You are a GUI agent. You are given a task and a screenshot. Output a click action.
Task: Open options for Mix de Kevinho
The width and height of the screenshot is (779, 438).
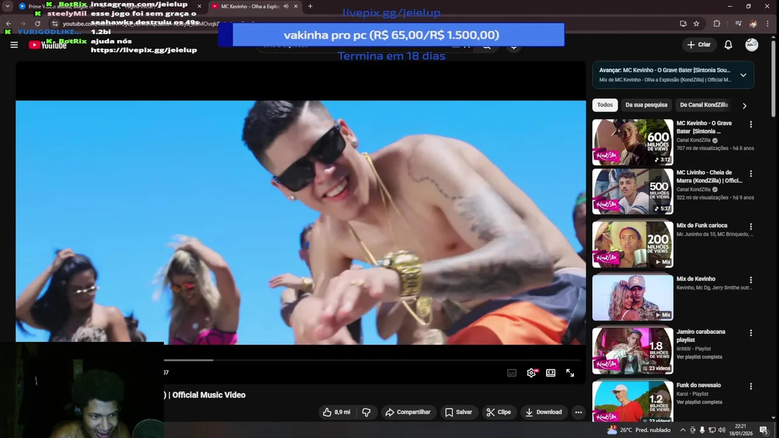tap(751, 280)
